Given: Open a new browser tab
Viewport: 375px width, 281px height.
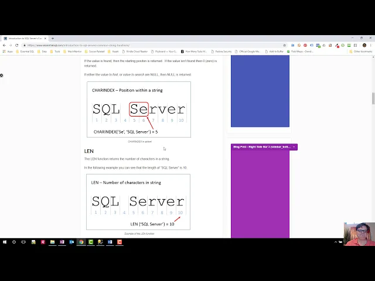Looking at the screenshot, I should click(53, 38).
